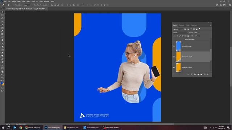Click the blue foreground color swatch
Image resolution: width=232 pixels, height=130 pixels.
click(x=1, y=83)
